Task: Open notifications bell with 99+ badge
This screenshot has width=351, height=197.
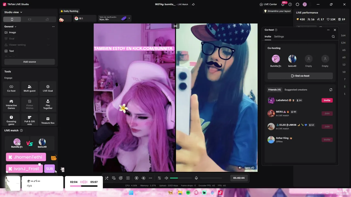Action: (x=283, y=4)
